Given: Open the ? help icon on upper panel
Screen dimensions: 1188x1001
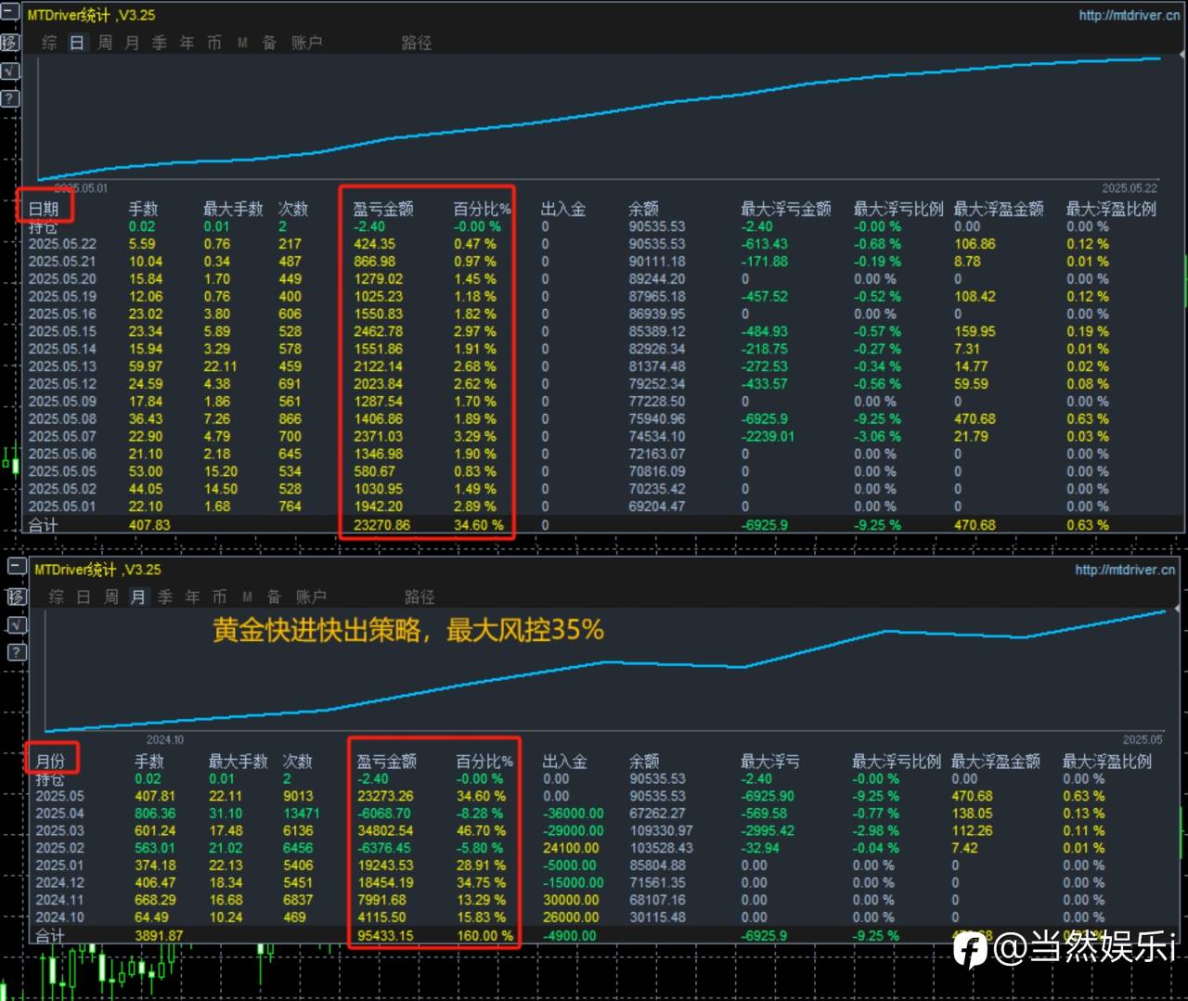Looking at the screenshot, I should (x=9, y=98).
